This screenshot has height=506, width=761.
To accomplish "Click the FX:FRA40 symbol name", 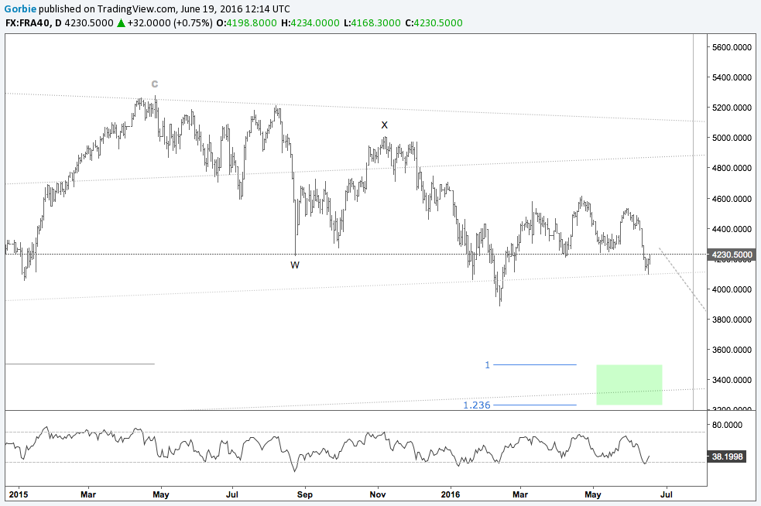I will [27, 22].
